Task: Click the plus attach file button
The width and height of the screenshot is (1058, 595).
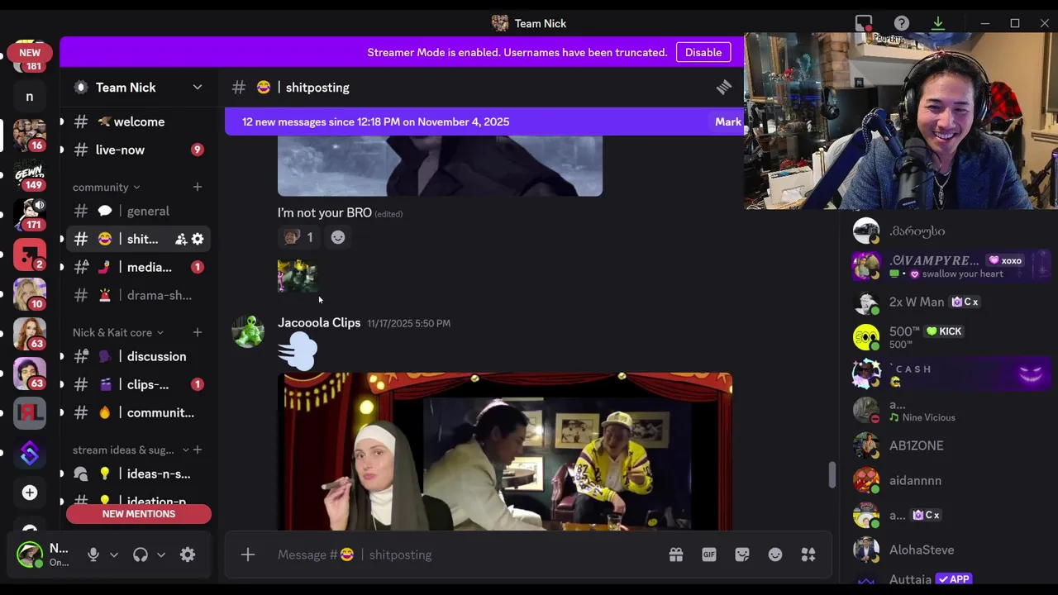Action: (248, 555)
